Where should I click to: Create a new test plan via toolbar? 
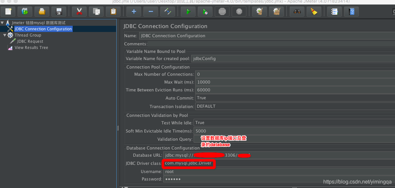8,11
